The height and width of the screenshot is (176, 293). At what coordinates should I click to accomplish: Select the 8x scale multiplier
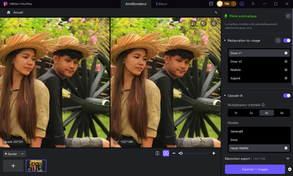click(x=282, y=113)
